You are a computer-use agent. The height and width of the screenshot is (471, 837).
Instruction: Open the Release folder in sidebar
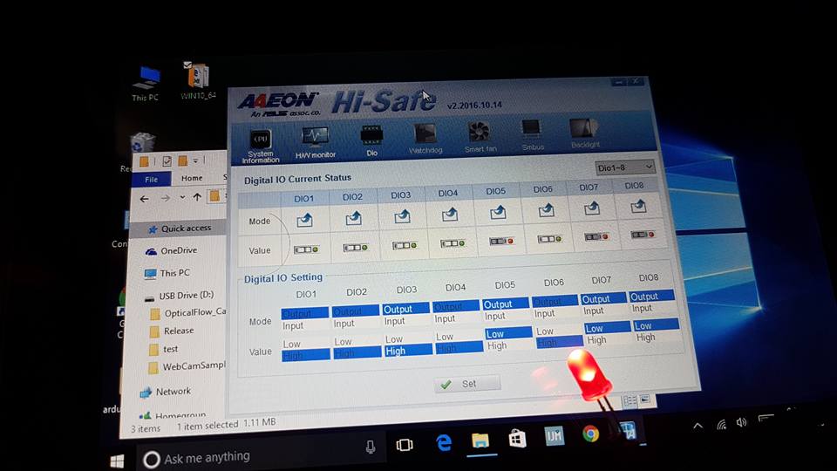[x=172, y=331]
